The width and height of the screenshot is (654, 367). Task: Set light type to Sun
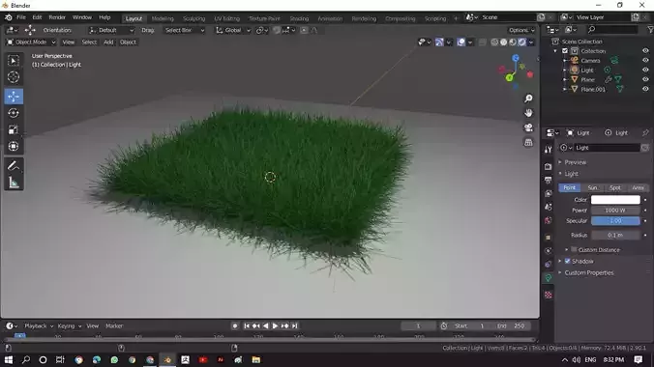592,188
